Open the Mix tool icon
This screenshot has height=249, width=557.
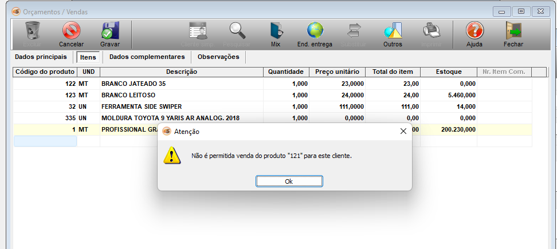(276, 30)
